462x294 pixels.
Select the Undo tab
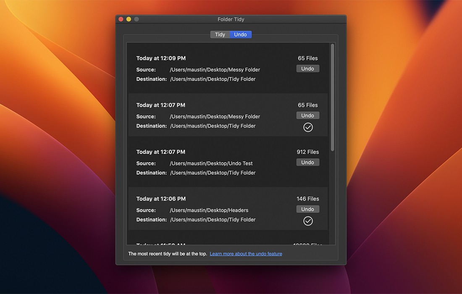coord(241,34)
